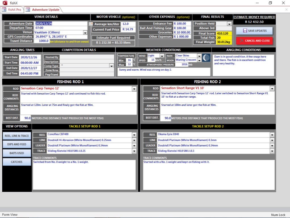Switch to the fishX Pro tab
Screen dimensions: 290x218
(x=12, y=10)
